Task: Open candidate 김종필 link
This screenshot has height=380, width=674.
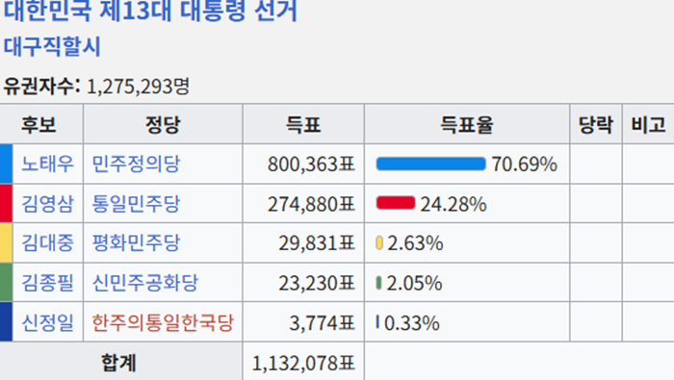Action: tap(48, 283)
